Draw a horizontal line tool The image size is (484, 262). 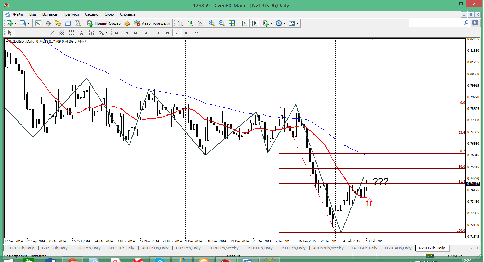click(x=42, y=33)
